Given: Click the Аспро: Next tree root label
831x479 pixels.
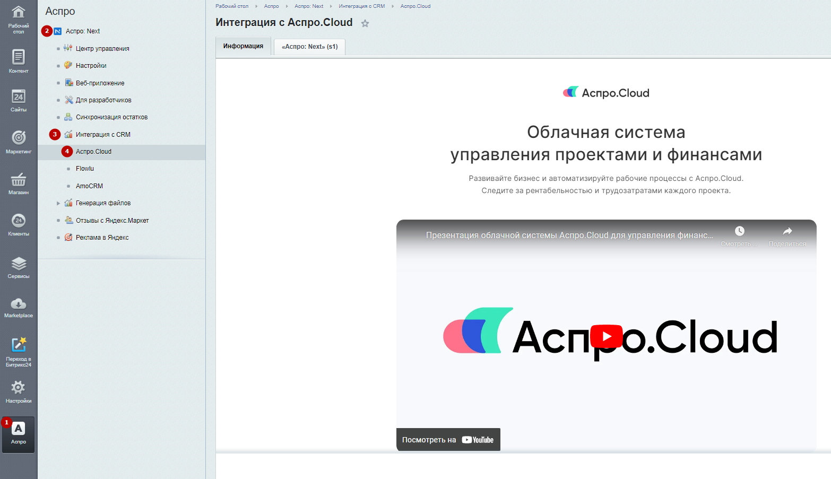Looking at the screenshot, I should pyautogui.click(x=83, y=31).
